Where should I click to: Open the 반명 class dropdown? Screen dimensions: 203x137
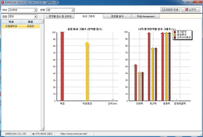click(x=73, y=10)
